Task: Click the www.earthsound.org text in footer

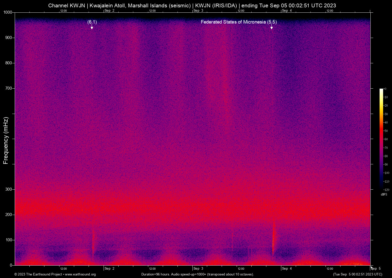Action: (80, 274)
